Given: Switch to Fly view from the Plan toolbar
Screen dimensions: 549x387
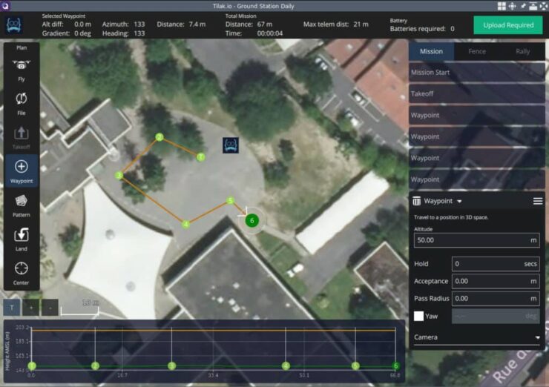Looking at the screenshot, I should pos(21,69).
